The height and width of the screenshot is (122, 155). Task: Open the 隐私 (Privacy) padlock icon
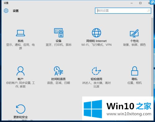[135, 71]
